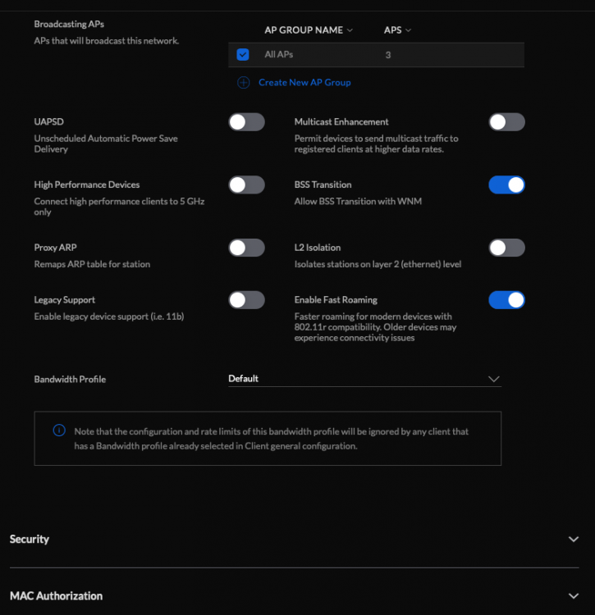Uncheck the All APs checkbox
This screenshot has height=615, width=595.
point(243,55)
